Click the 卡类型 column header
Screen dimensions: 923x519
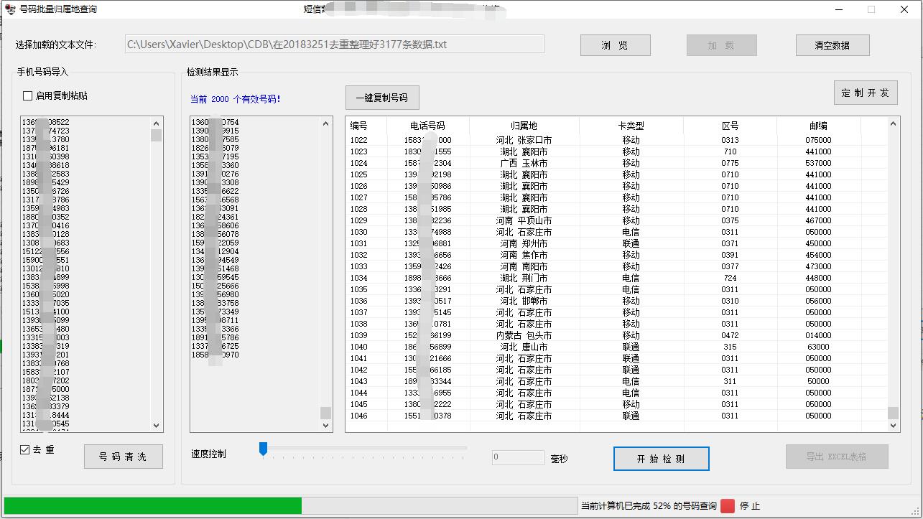(631, 126)
